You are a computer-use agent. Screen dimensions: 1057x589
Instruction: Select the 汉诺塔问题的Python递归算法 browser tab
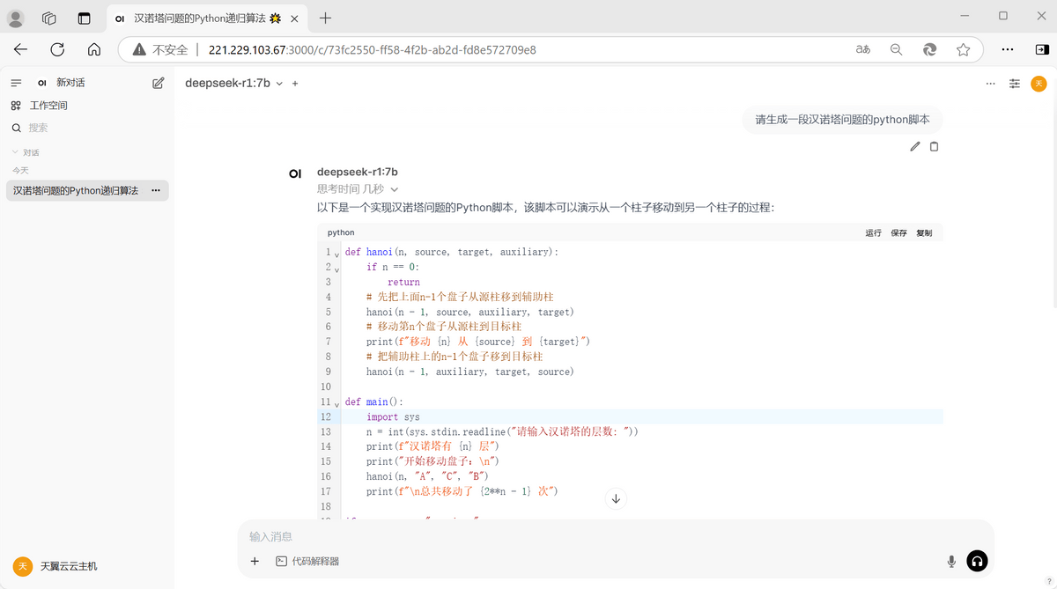[x=205, y=18]
